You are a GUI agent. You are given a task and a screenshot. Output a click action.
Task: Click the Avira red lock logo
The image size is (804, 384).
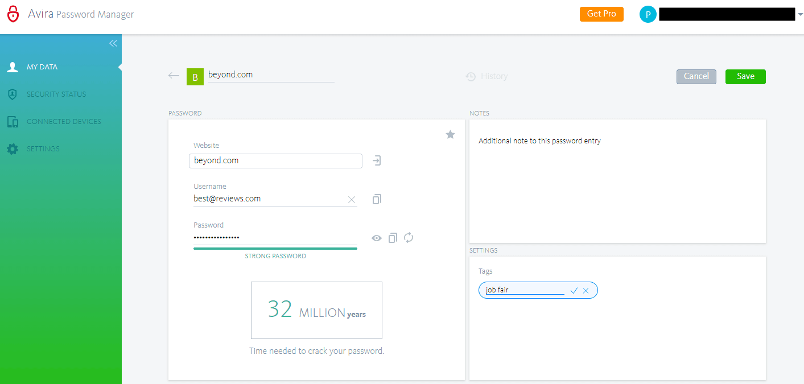[x=13, y=14]
